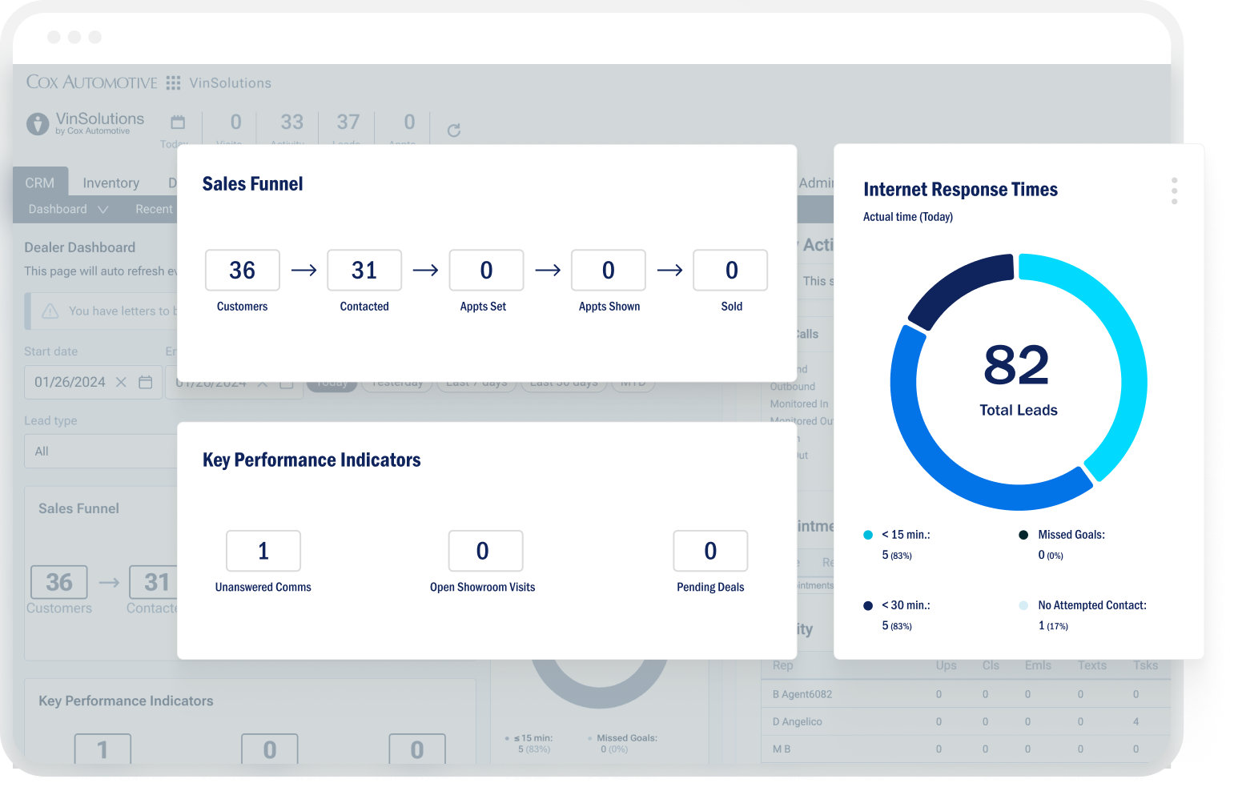Image resolution: width=1242 pixels, height=791 pixels.
Task: Switch to the CRM tab
Action: click(x=40, y=183)
